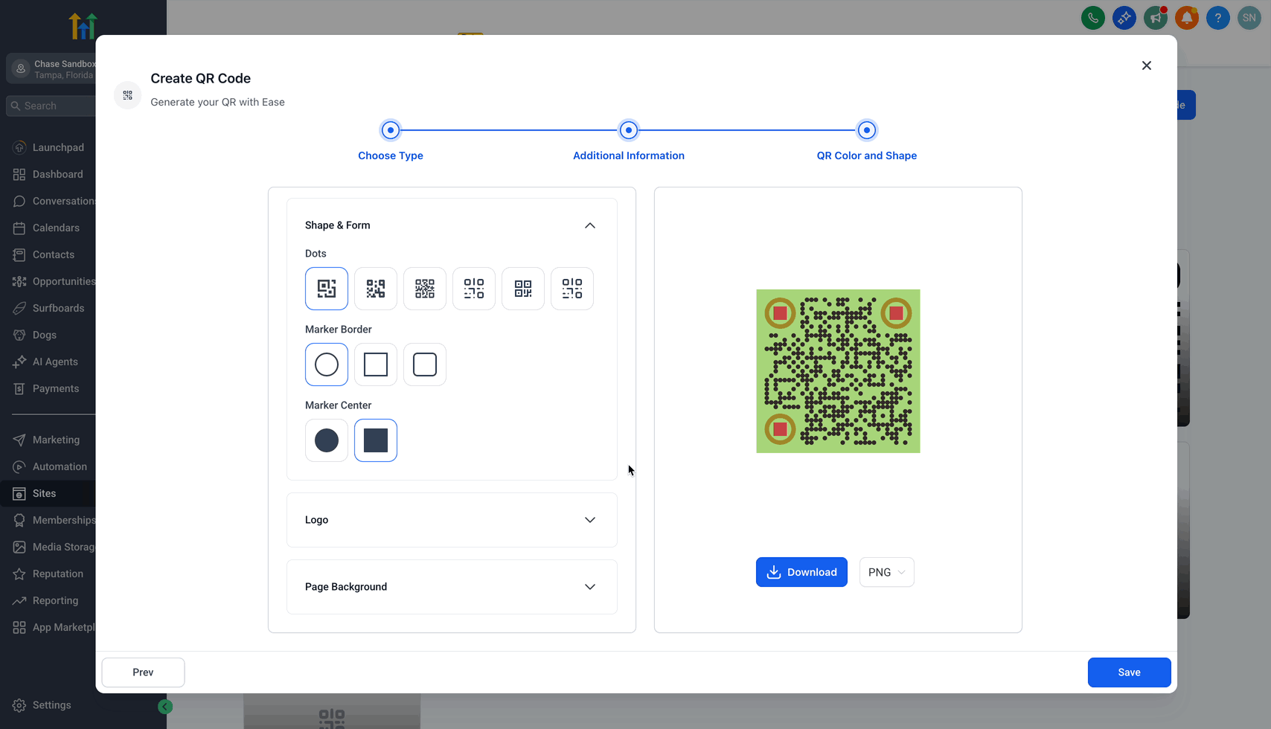Image resolution: width=1271 pixels, height=729 pixels.
Task: Click the app logo in the sidebar
Action: tap(83, 26)
